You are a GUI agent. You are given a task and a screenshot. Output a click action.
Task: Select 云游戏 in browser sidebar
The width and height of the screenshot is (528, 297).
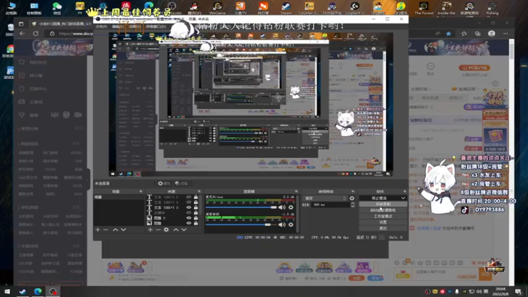36,102
